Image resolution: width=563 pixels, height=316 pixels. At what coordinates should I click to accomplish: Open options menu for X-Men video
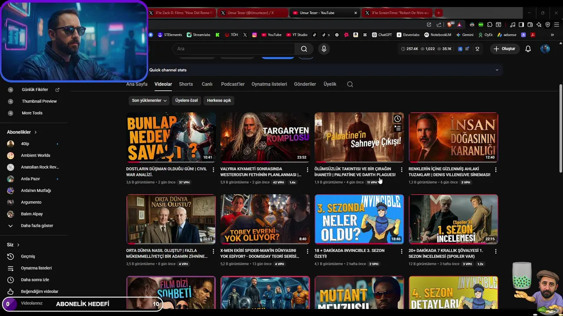[x=307, y=251]
